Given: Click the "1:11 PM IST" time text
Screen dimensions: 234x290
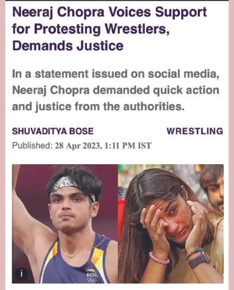Looking at the screenshot, I should (128, 145).
